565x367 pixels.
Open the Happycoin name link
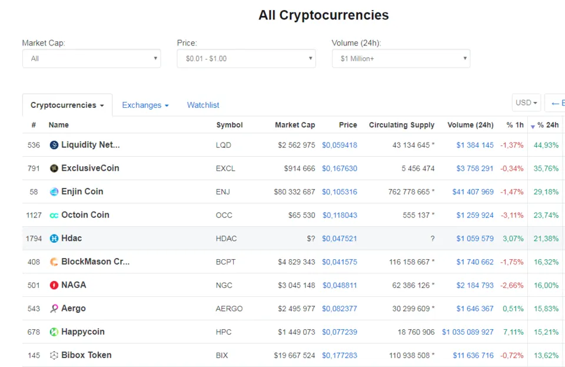83,332
